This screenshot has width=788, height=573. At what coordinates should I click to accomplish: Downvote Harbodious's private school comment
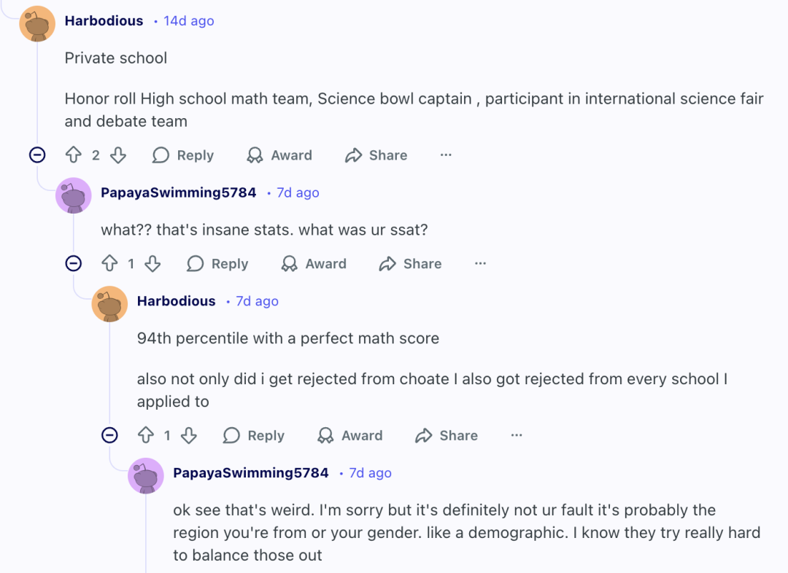(118, 155)
